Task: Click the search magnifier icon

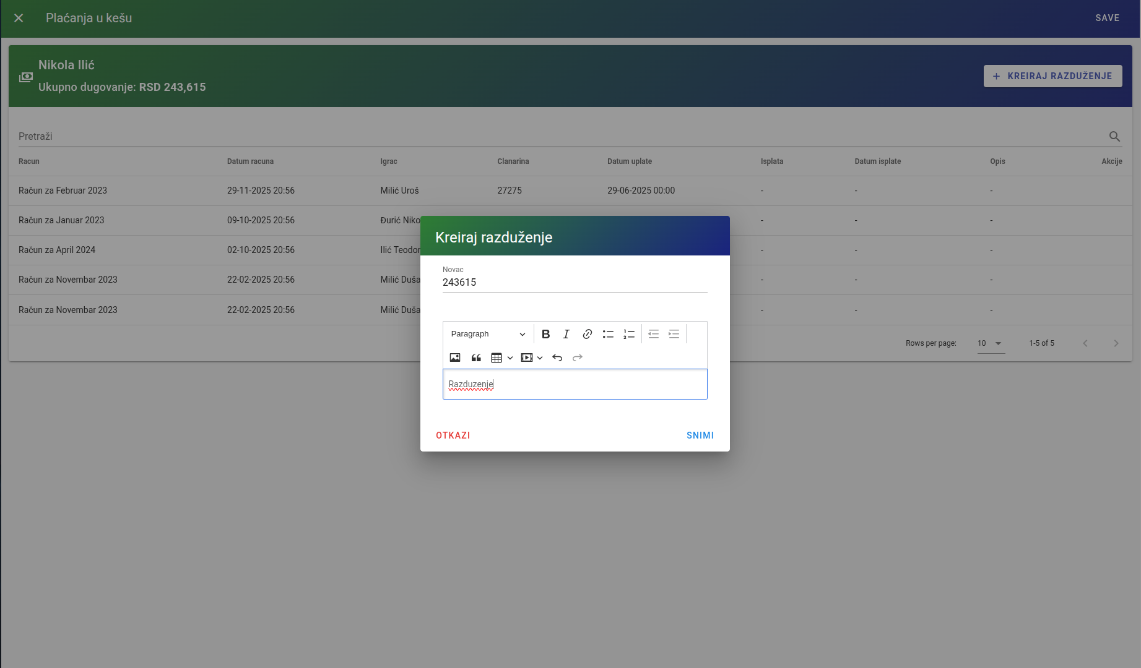Action: click(1114, 137)
